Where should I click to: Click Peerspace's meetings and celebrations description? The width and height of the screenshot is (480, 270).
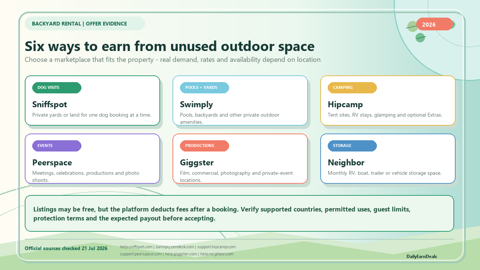coord(85,177)
